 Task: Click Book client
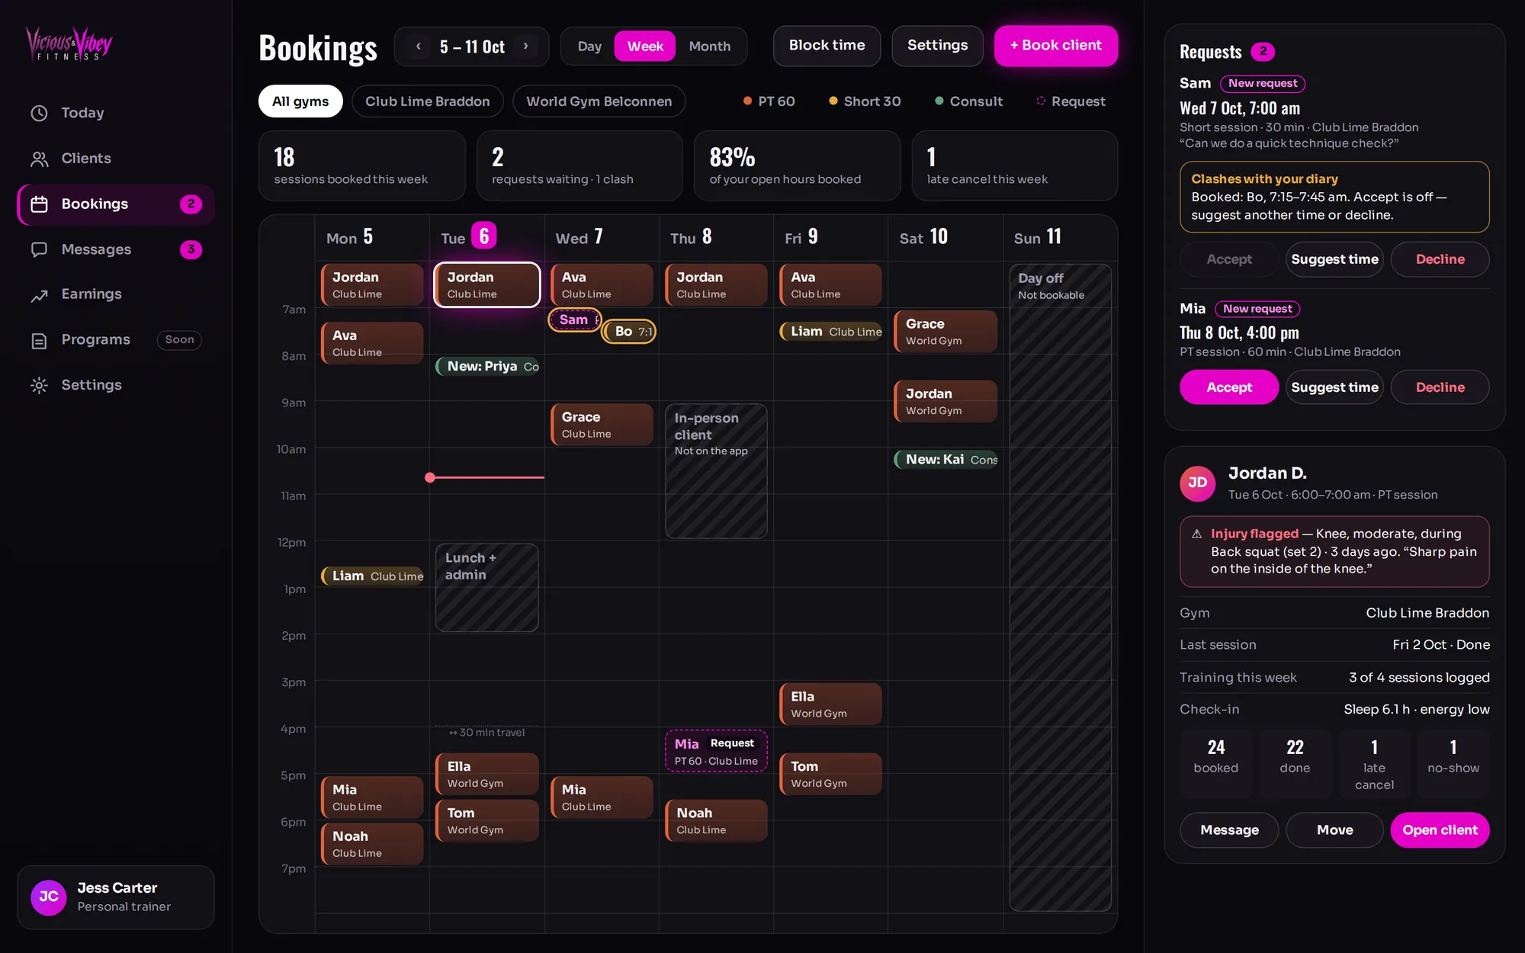(1055, 46)
